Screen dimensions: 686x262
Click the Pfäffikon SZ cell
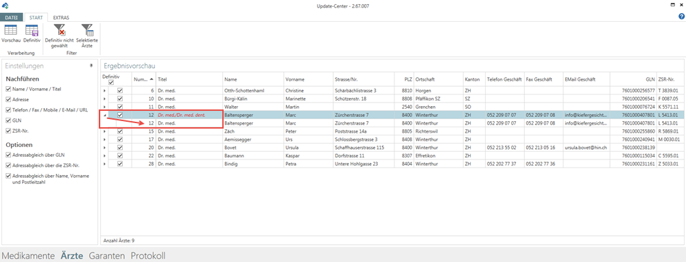tap(438, 99)
